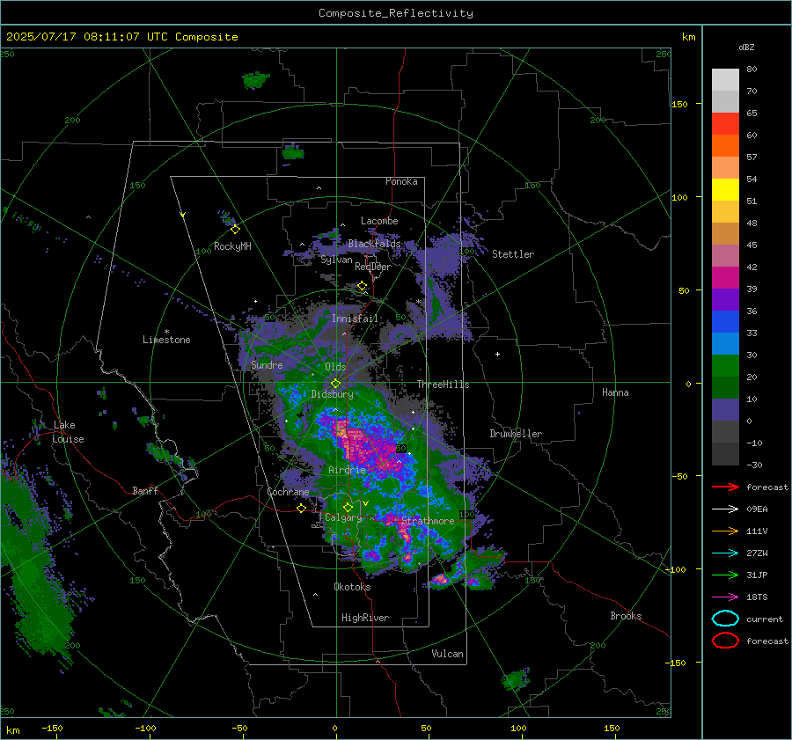The width and height of the screenshot is (792, 740).
Task: Pick the indigo swatch above 0 dBZ
Action: (x=725, y=410)
